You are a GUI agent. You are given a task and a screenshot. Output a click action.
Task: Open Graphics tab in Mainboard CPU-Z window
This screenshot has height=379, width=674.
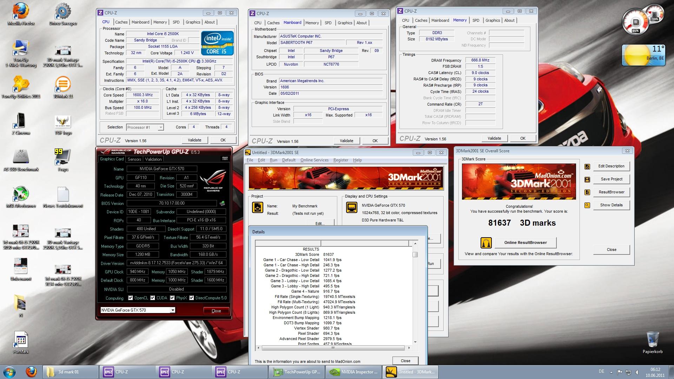tap(345, 23)
